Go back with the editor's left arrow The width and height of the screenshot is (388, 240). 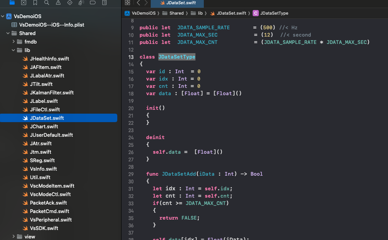(x=138, y=3)
